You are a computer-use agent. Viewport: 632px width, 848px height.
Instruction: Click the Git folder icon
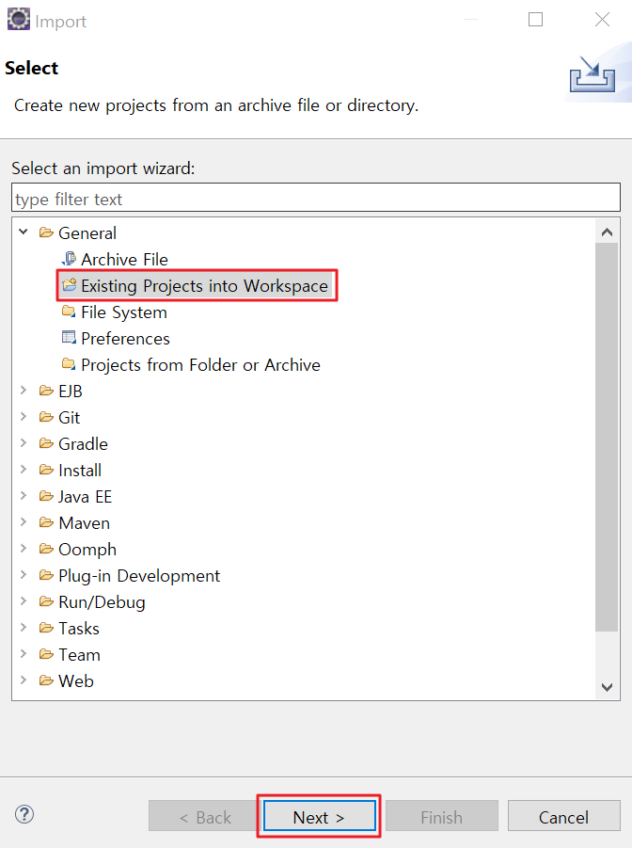click(x=47, y=417)
